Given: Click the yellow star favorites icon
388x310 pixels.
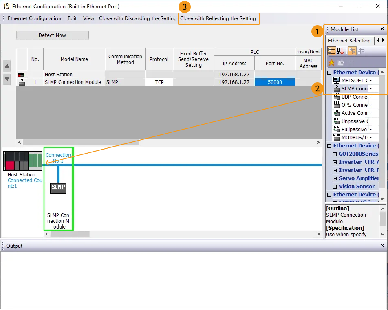Looking at the screenshot, I should pos(332,62).
